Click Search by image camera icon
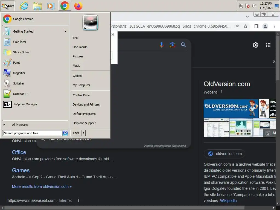This screenshot has width=280, height=210. (173, 45)
